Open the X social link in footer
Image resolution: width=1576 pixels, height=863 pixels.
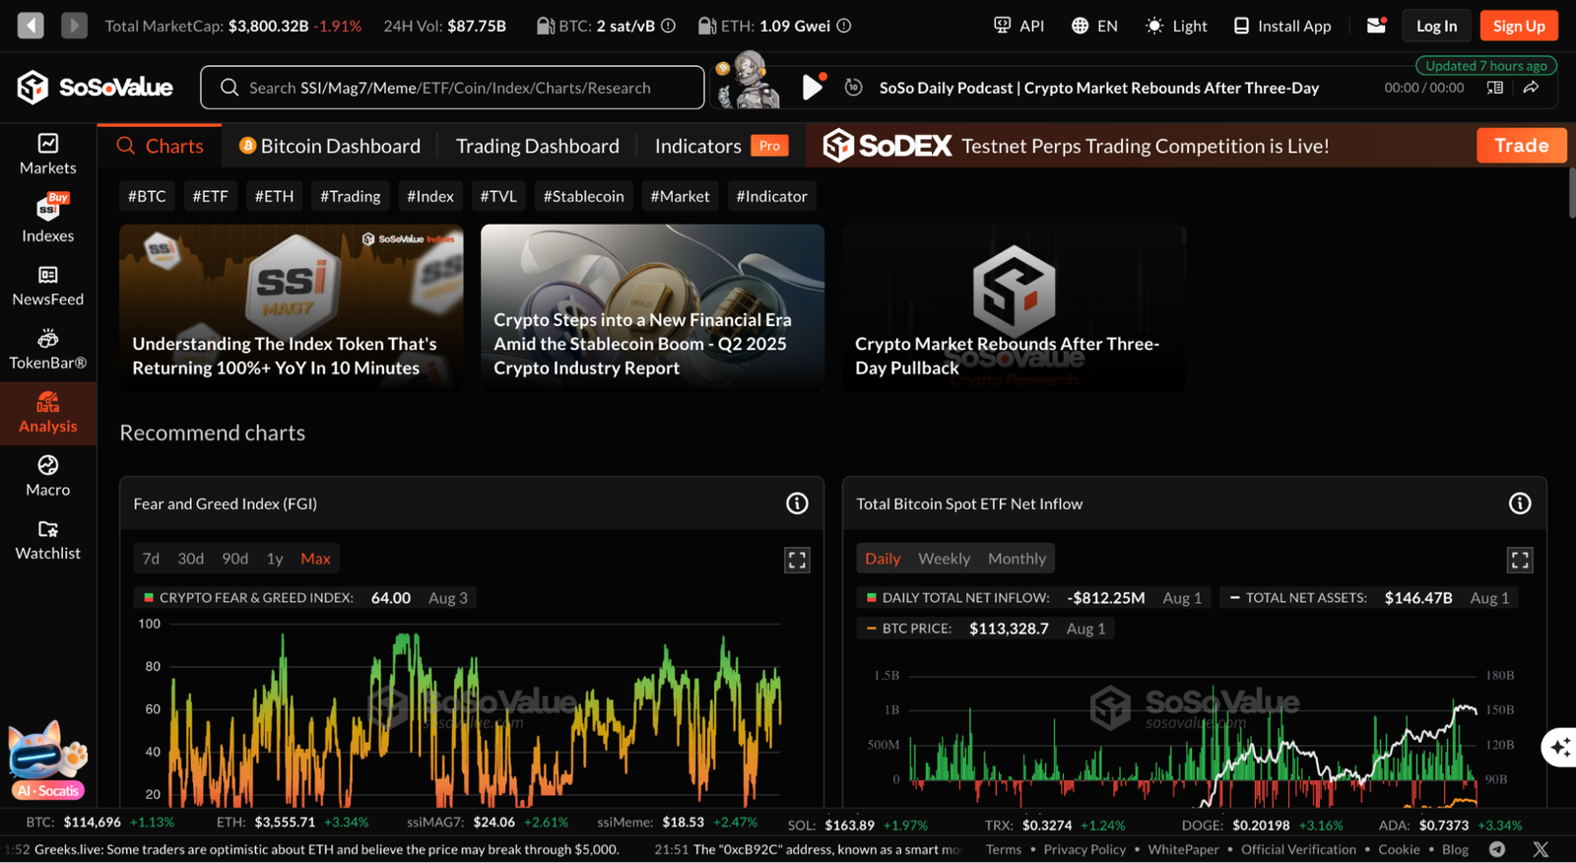(1541, 849)
